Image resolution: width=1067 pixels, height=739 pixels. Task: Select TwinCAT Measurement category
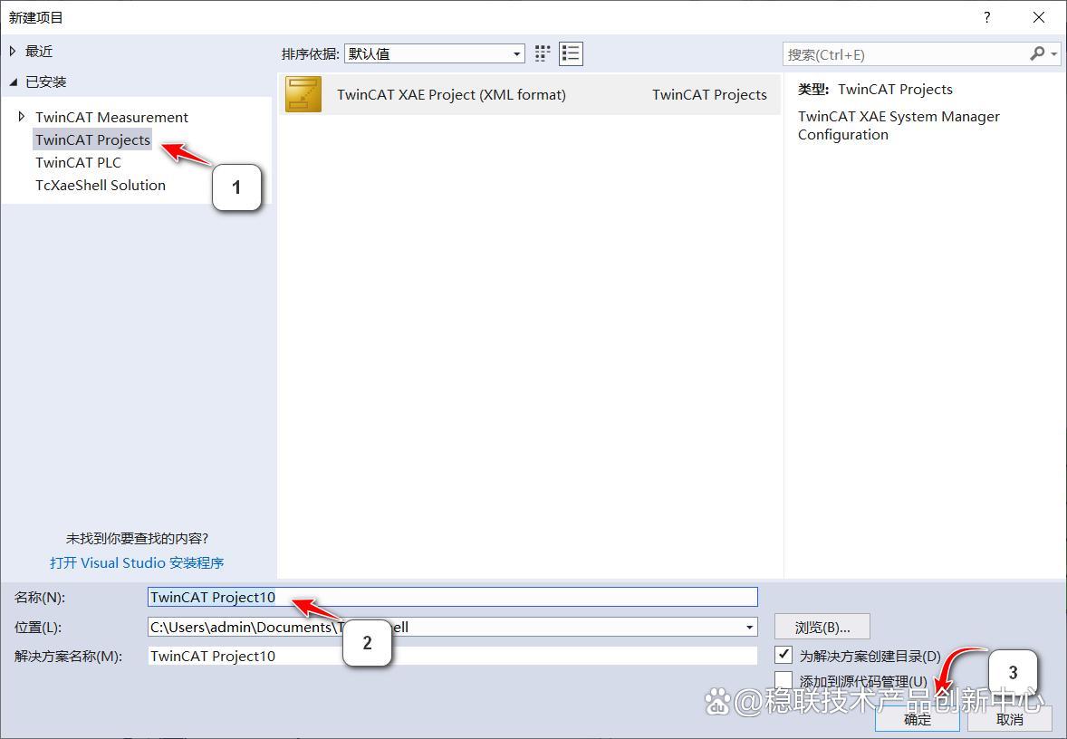pyautogui.click(x=111, y=117)
